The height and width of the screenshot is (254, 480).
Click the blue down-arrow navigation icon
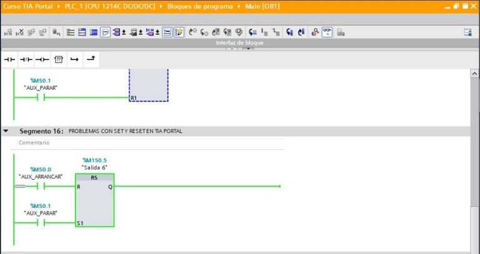pos(289,32)
